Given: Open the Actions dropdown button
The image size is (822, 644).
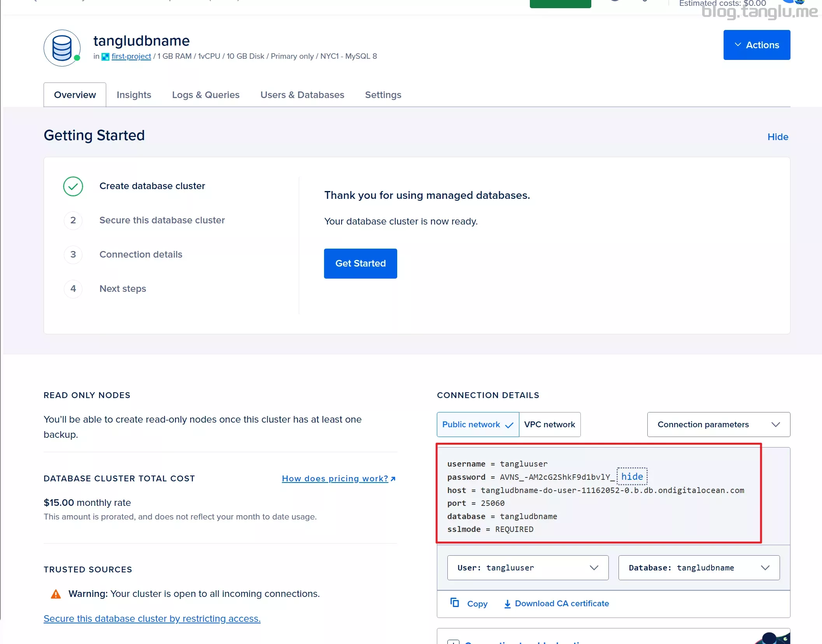Looking at the screenshot, I should [x=757, y=45].
